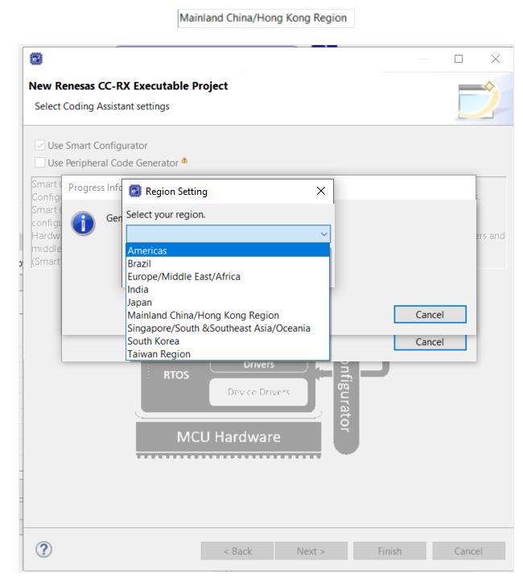Close the New Project wizard window

coord(495,59)
